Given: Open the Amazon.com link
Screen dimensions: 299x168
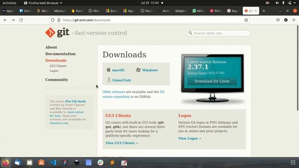Looking at the screenshot, I should [59, 123].
